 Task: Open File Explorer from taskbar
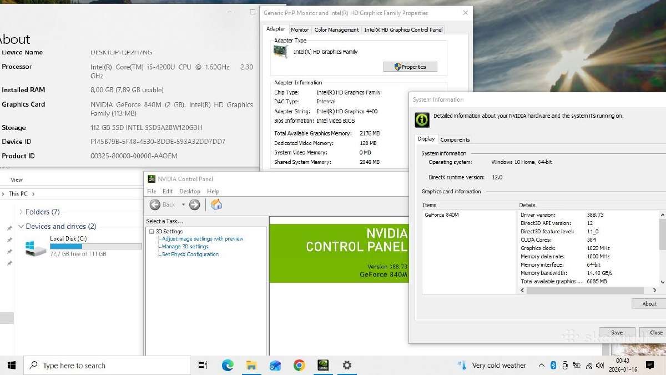(251, 365)
